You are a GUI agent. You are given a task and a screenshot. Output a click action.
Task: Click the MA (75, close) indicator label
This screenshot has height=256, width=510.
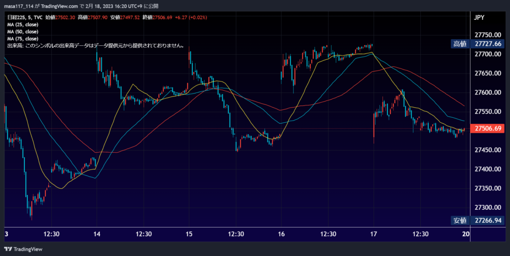pos(23,39)
